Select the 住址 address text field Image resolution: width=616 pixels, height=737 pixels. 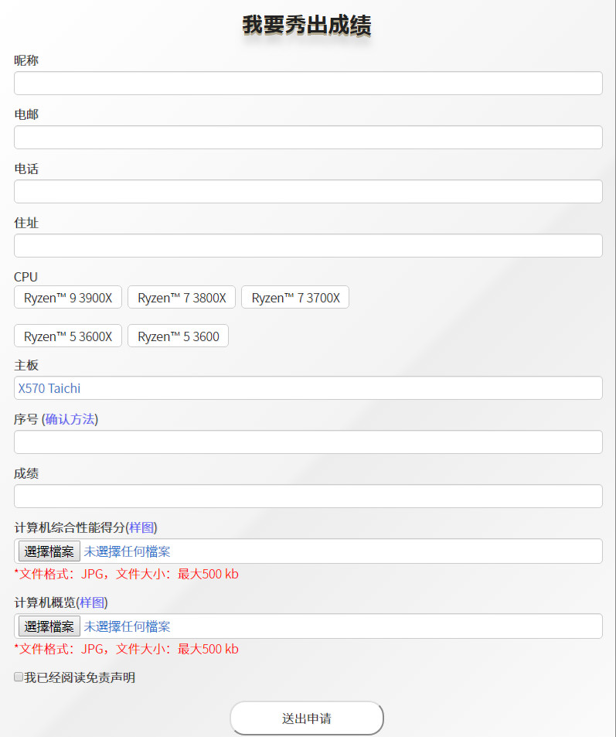click(308, 246)
